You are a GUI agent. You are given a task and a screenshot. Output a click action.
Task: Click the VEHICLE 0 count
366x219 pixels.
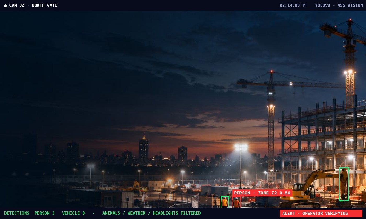(x=73, y=213)
